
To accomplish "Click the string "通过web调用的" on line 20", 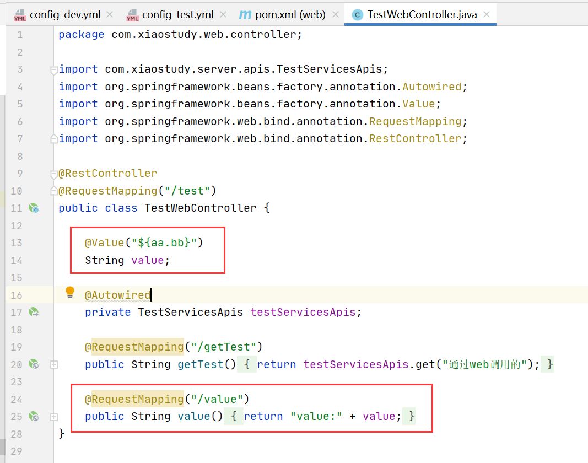I will [x=484, y=364].
